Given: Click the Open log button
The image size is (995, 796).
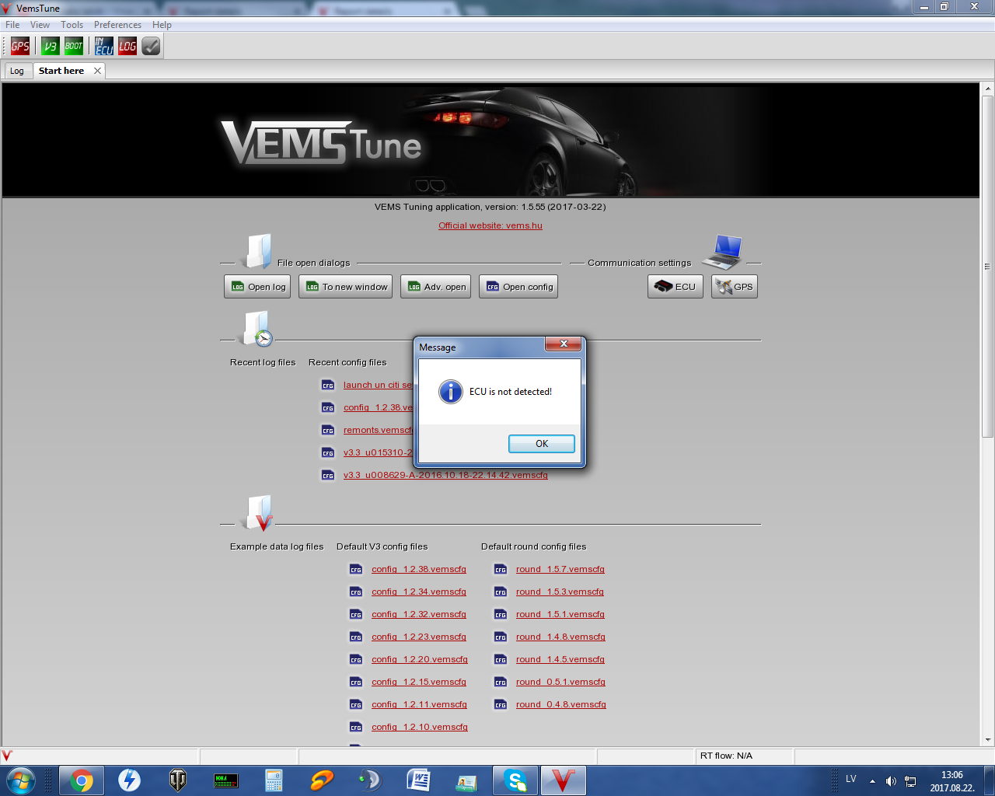Looking at the screenshot, I should click(x=257, y=287).
